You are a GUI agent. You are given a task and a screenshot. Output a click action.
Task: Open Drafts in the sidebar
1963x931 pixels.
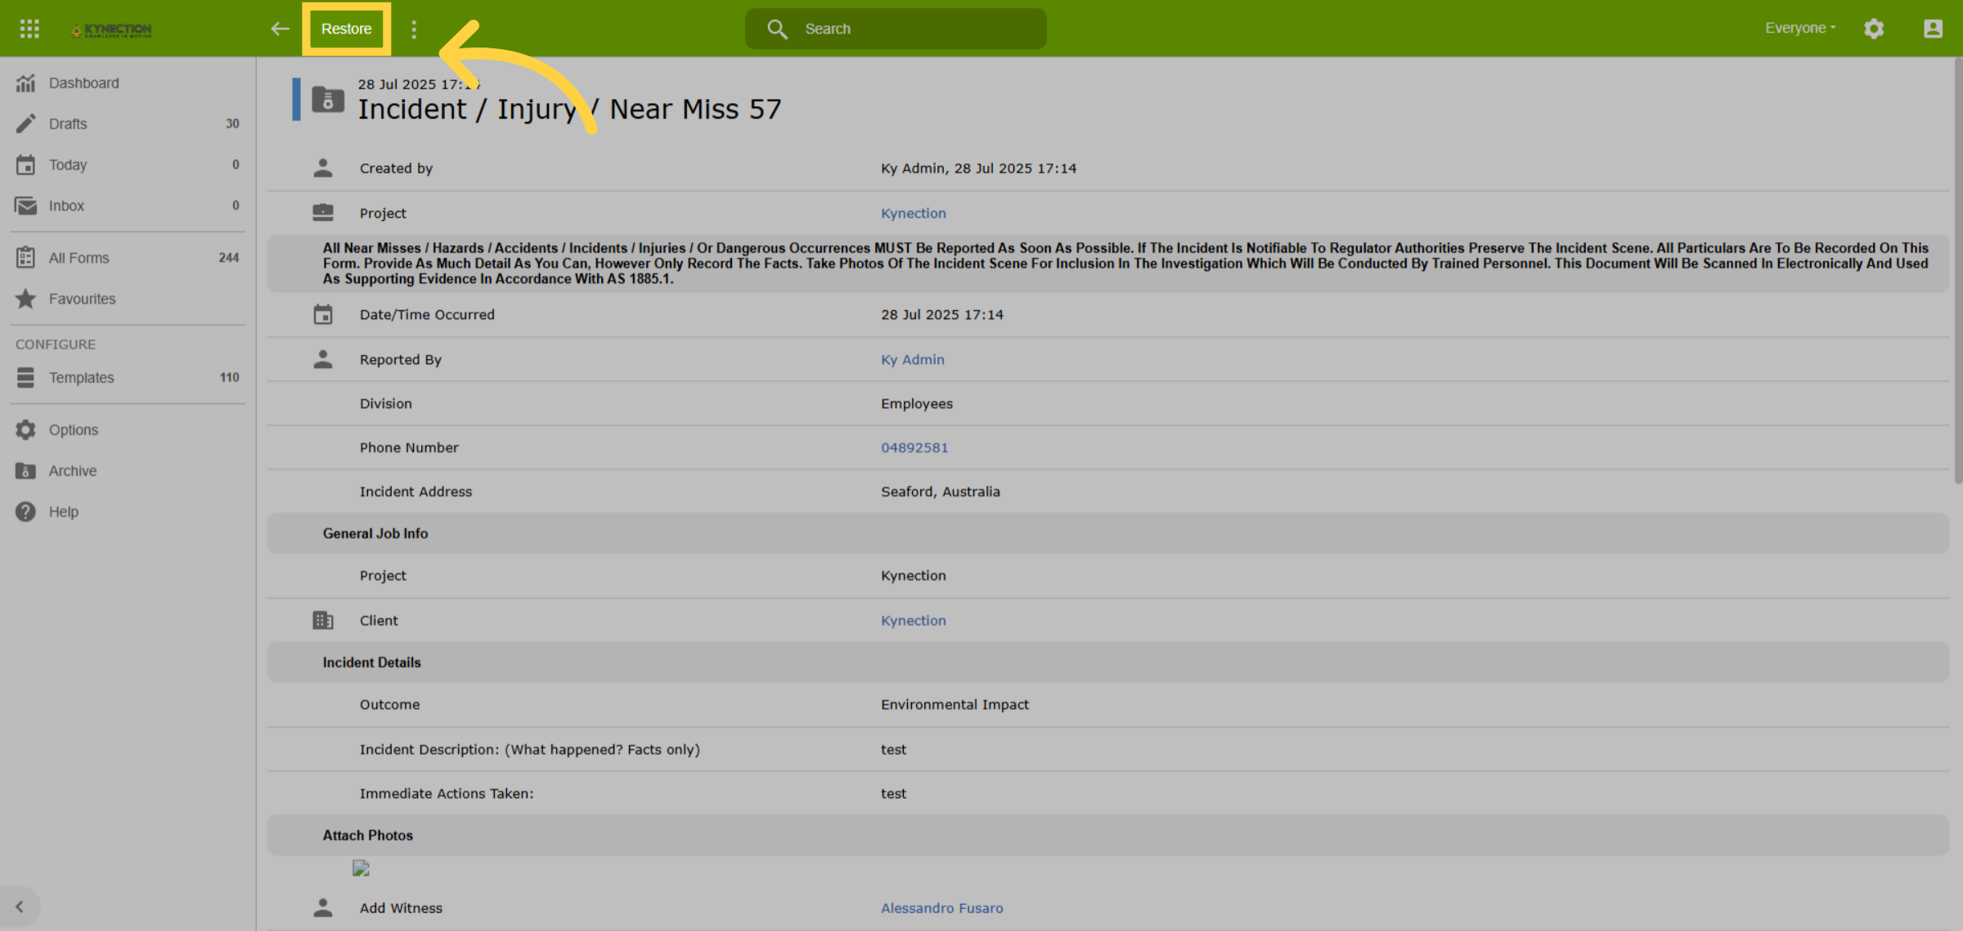(128, 124)
